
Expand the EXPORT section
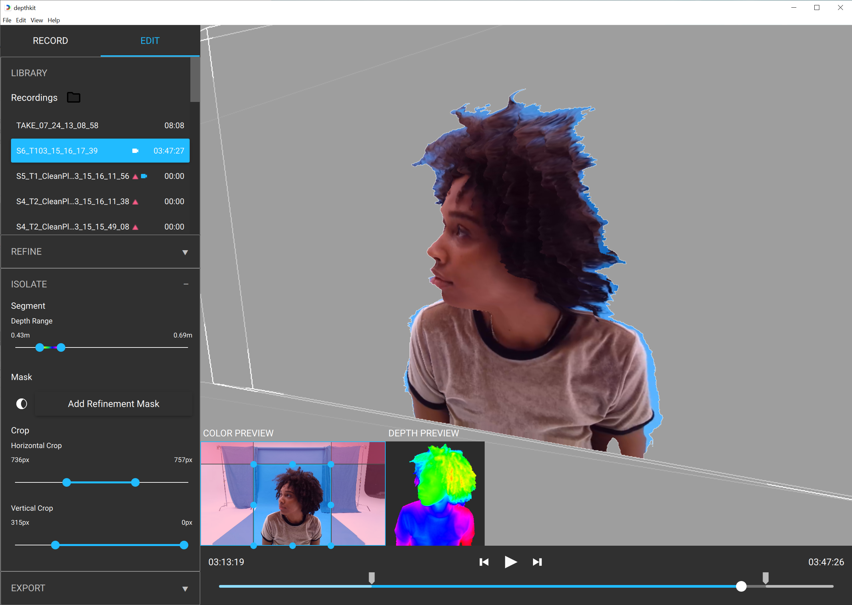click(x=185, y=588)
